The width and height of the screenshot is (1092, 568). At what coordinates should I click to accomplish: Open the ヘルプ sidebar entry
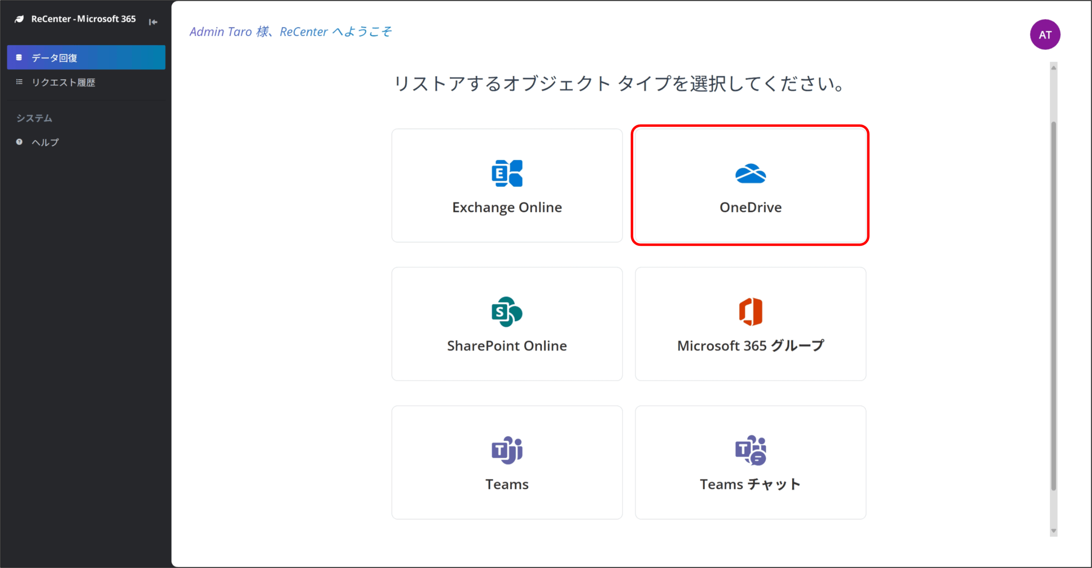pos(45,142)
